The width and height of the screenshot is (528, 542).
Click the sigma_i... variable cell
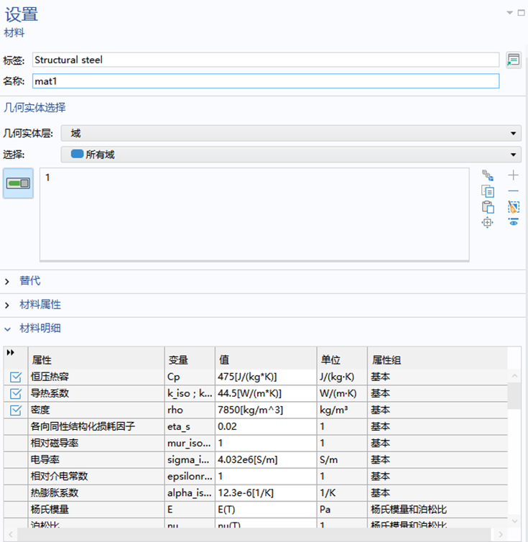pos(190,460)
